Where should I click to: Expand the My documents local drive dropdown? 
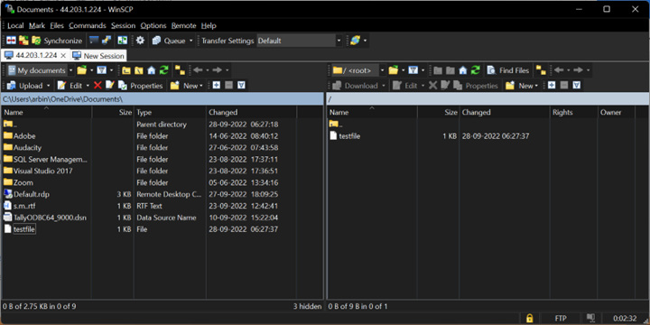(71, 70)
